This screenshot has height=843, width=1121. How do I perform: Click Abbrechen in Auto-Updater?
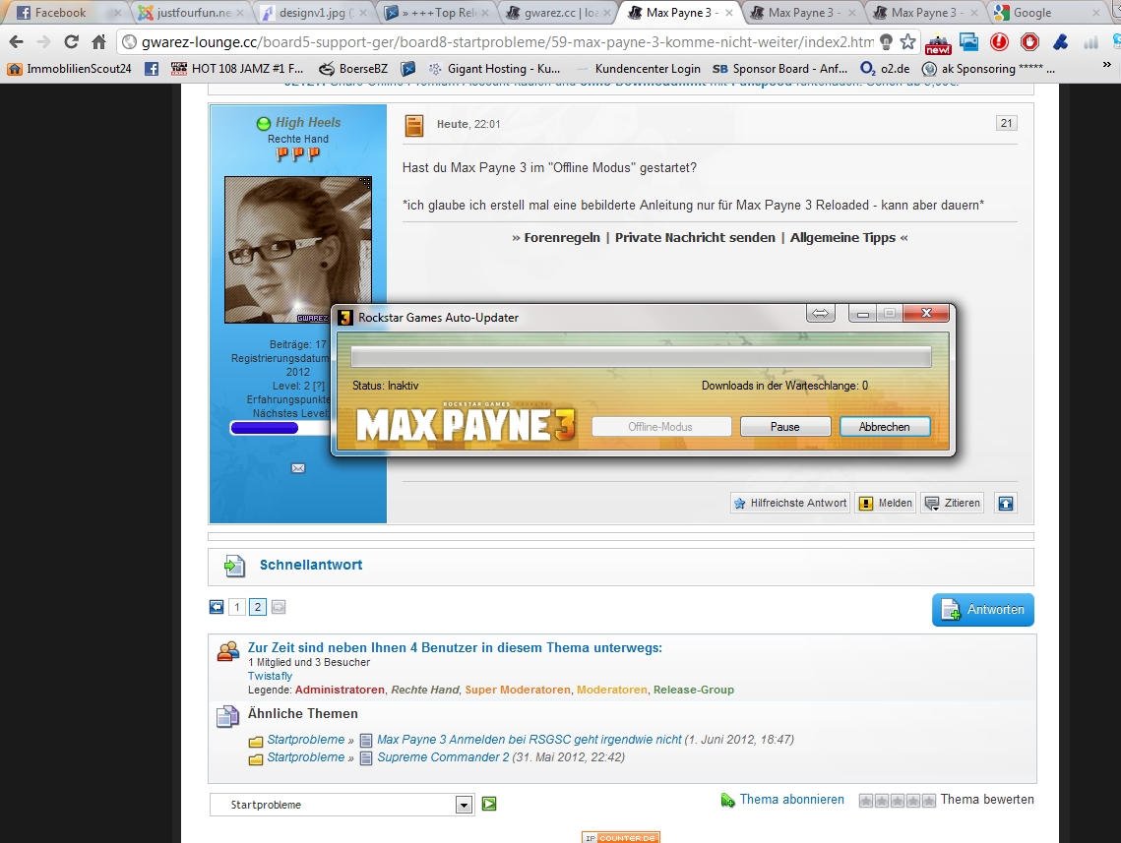pyautogui.click(x=885, y=427)
